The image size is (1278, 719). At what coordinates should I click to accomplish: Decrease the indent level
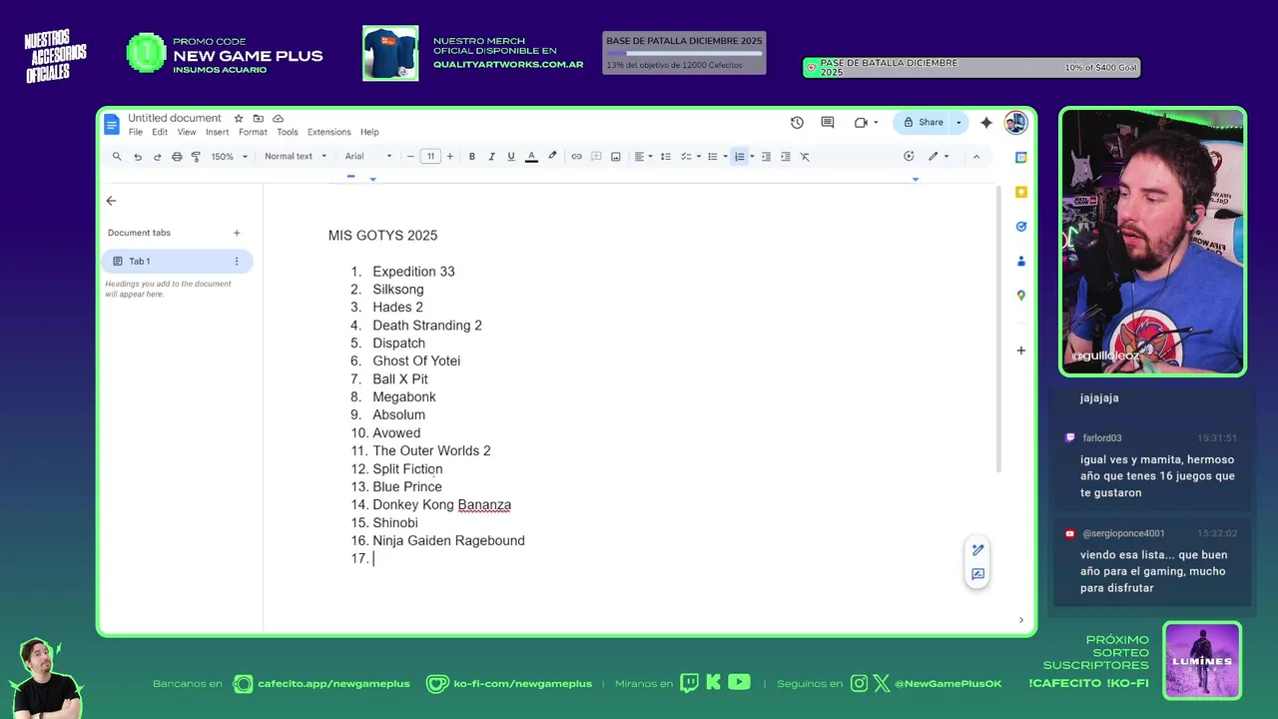click(766, 157)
